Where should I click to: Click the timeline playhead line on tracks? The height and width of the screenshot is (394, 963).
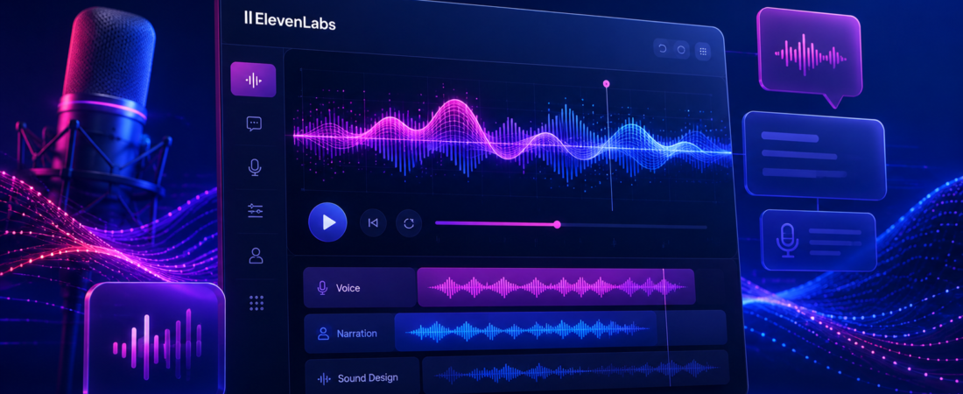click(666, 326)
